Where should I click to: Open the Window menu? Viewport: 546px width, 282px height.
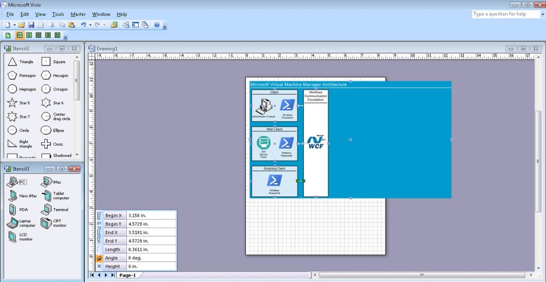(101, 14)
